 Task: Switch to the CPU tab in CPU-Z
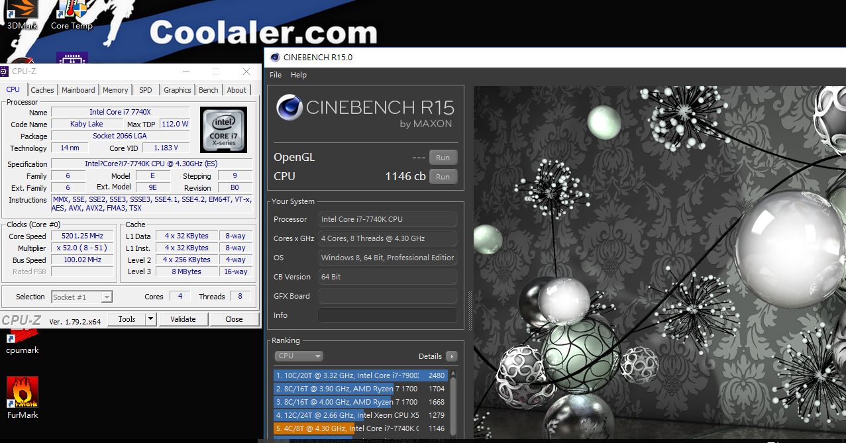click(13, 89)
